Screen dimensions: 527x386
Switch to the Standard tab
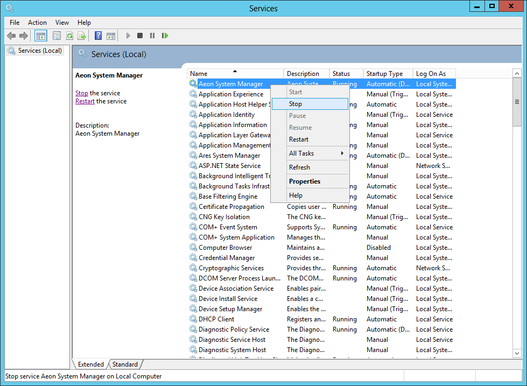coord(124,364)
